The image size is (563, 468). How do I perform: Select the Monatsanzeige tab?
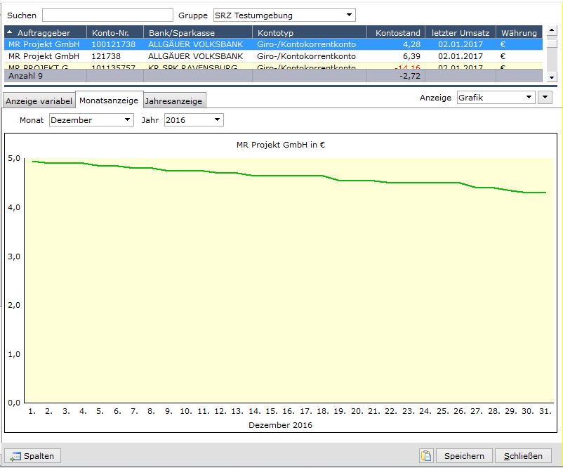(109, 100)
